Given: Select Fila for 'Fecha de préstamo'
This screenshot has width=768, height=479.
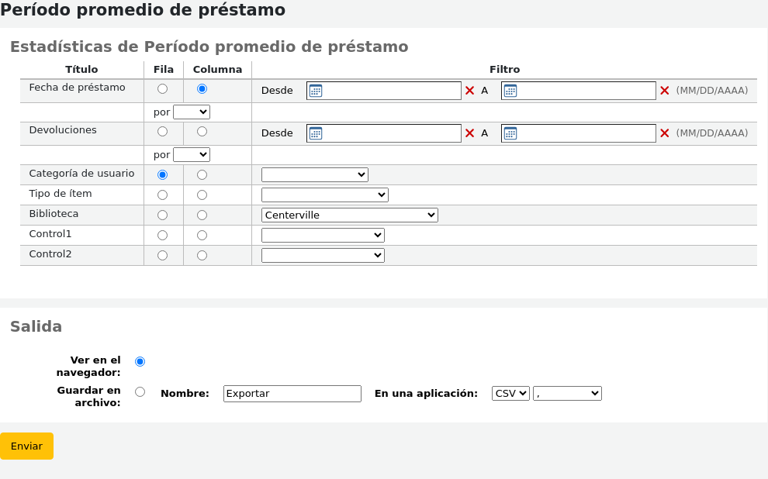Looking at the screenshot, I should click(x=162, y=88).
